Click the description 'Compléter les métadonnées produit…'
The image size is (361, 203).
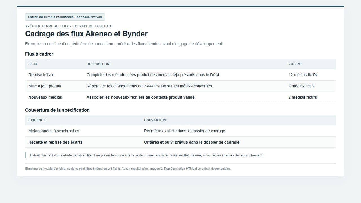pos(153,75)
